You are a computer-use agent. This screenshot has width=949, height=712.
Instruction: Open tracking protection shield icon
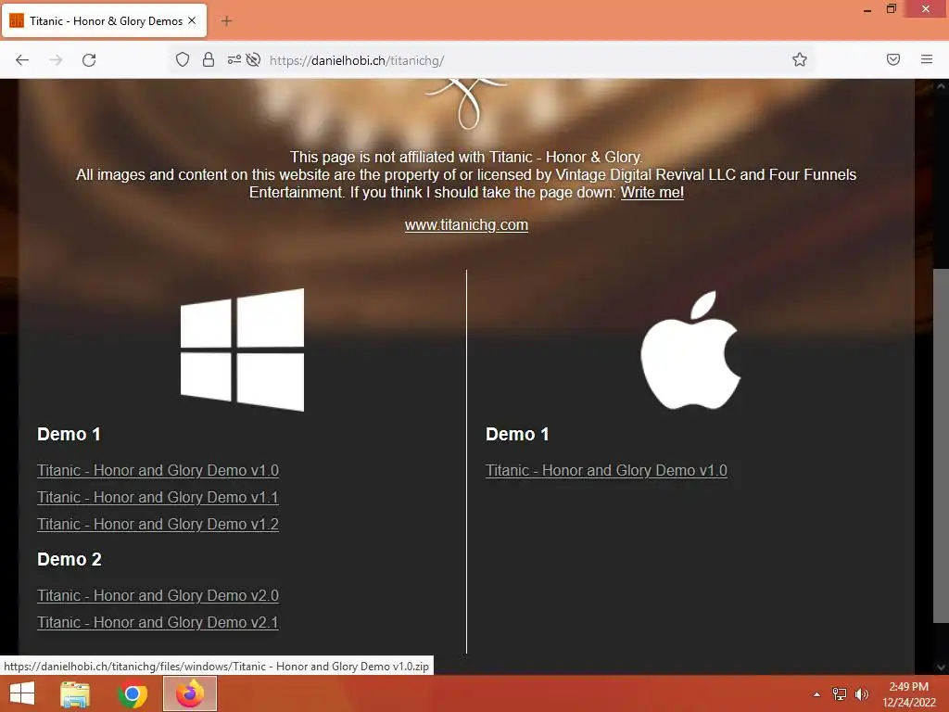(x=183, y=59)
